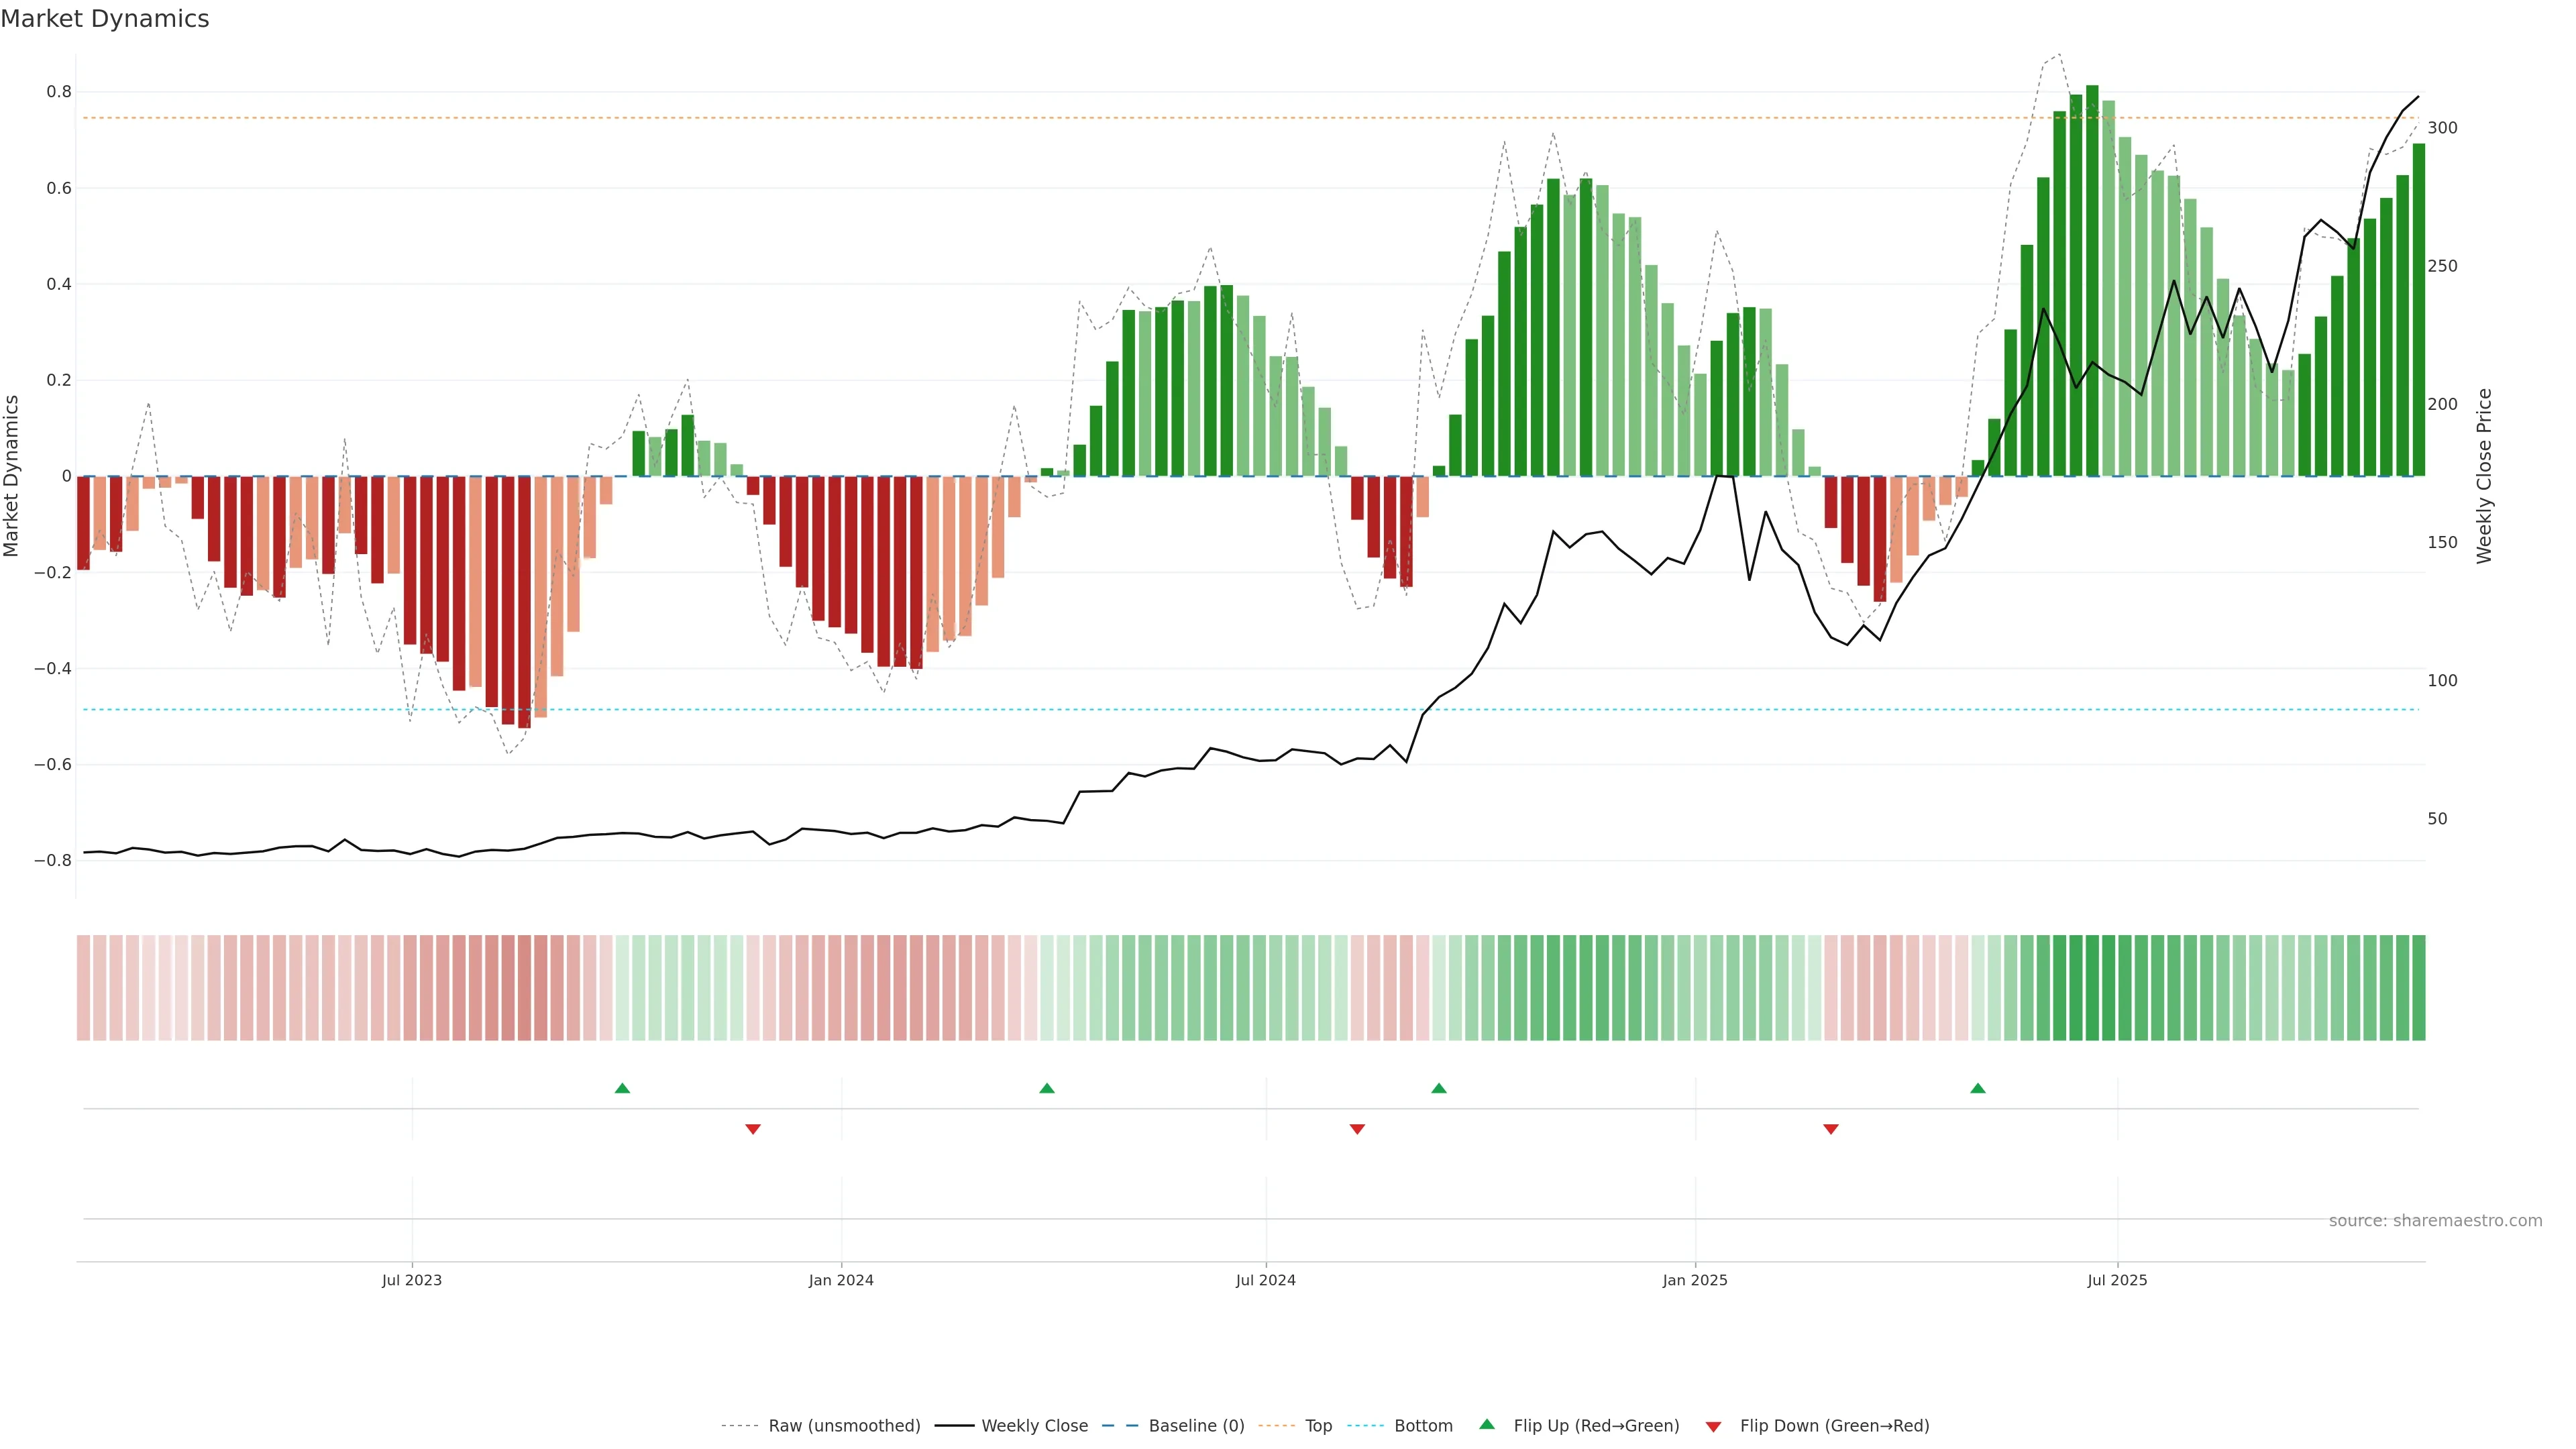Click the darkest green heat-strip cell near Jul 2025
Image resolution: width=2576 pixels, height=1449 pixels.
tap(2092, 987)
